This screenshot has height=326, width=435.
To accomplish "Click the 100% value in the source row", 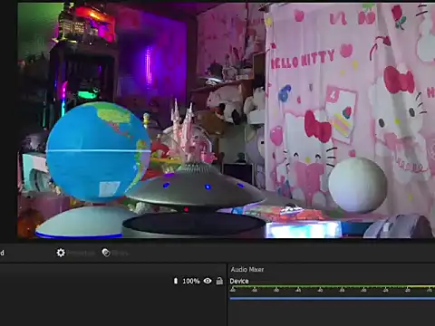I will [x=191, y=281].
